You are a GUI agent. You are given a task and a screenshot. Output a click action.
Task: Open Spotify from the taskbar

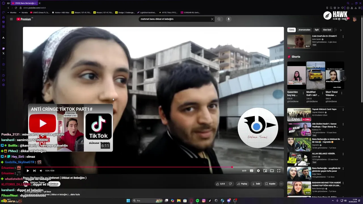pos(197,201)
